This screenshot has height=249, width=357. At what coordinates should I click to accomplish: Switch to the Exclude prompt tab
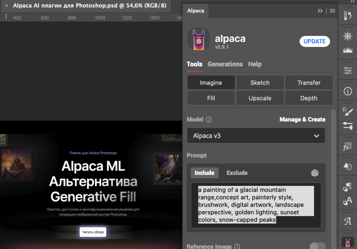point(237,173)
